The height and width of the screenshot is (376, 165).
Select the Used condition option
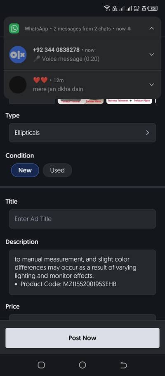pyautogui.click(x=57, y=170)
